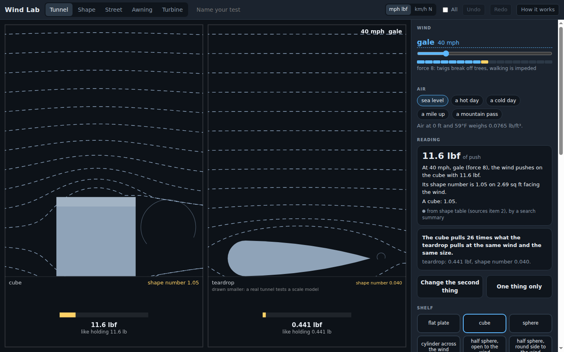Switch to the Tunnel tab
Screen dimensions: 564x352
(59, 10)
